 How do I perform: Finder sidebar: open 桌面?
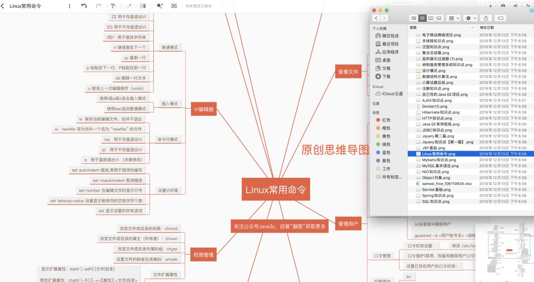pyautogui.click(x=383, y=60)
